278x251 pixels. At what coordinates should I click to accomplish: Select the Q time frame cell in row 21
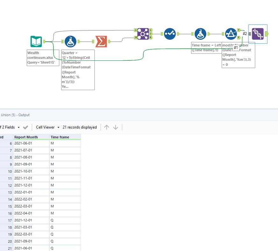click(65, 248)
